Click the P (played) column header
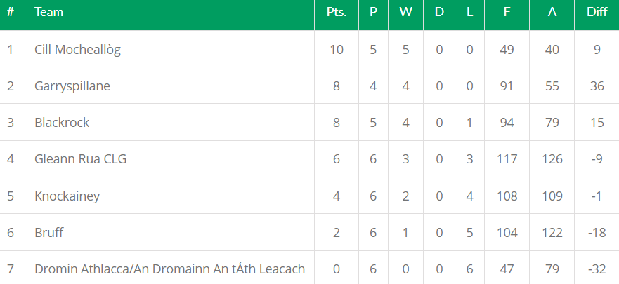 (x=373, y=13)
